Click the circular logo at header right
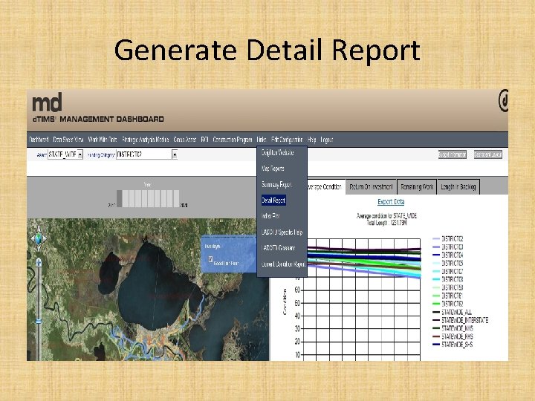This screenshot has height=401, width=535. 503,100
